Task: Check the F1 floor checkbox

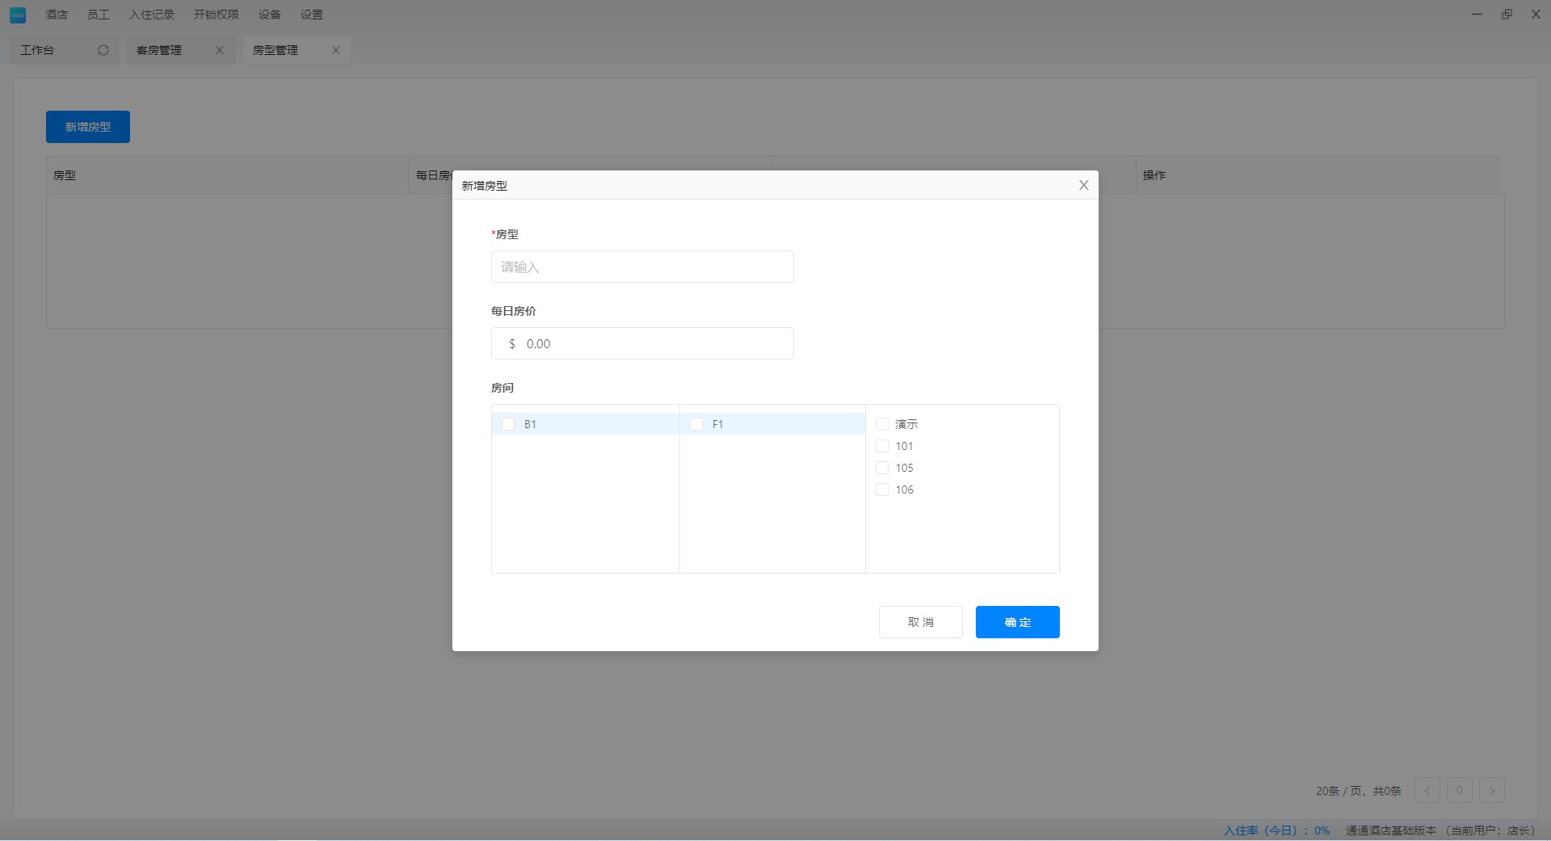Action: tap(696, 424)
